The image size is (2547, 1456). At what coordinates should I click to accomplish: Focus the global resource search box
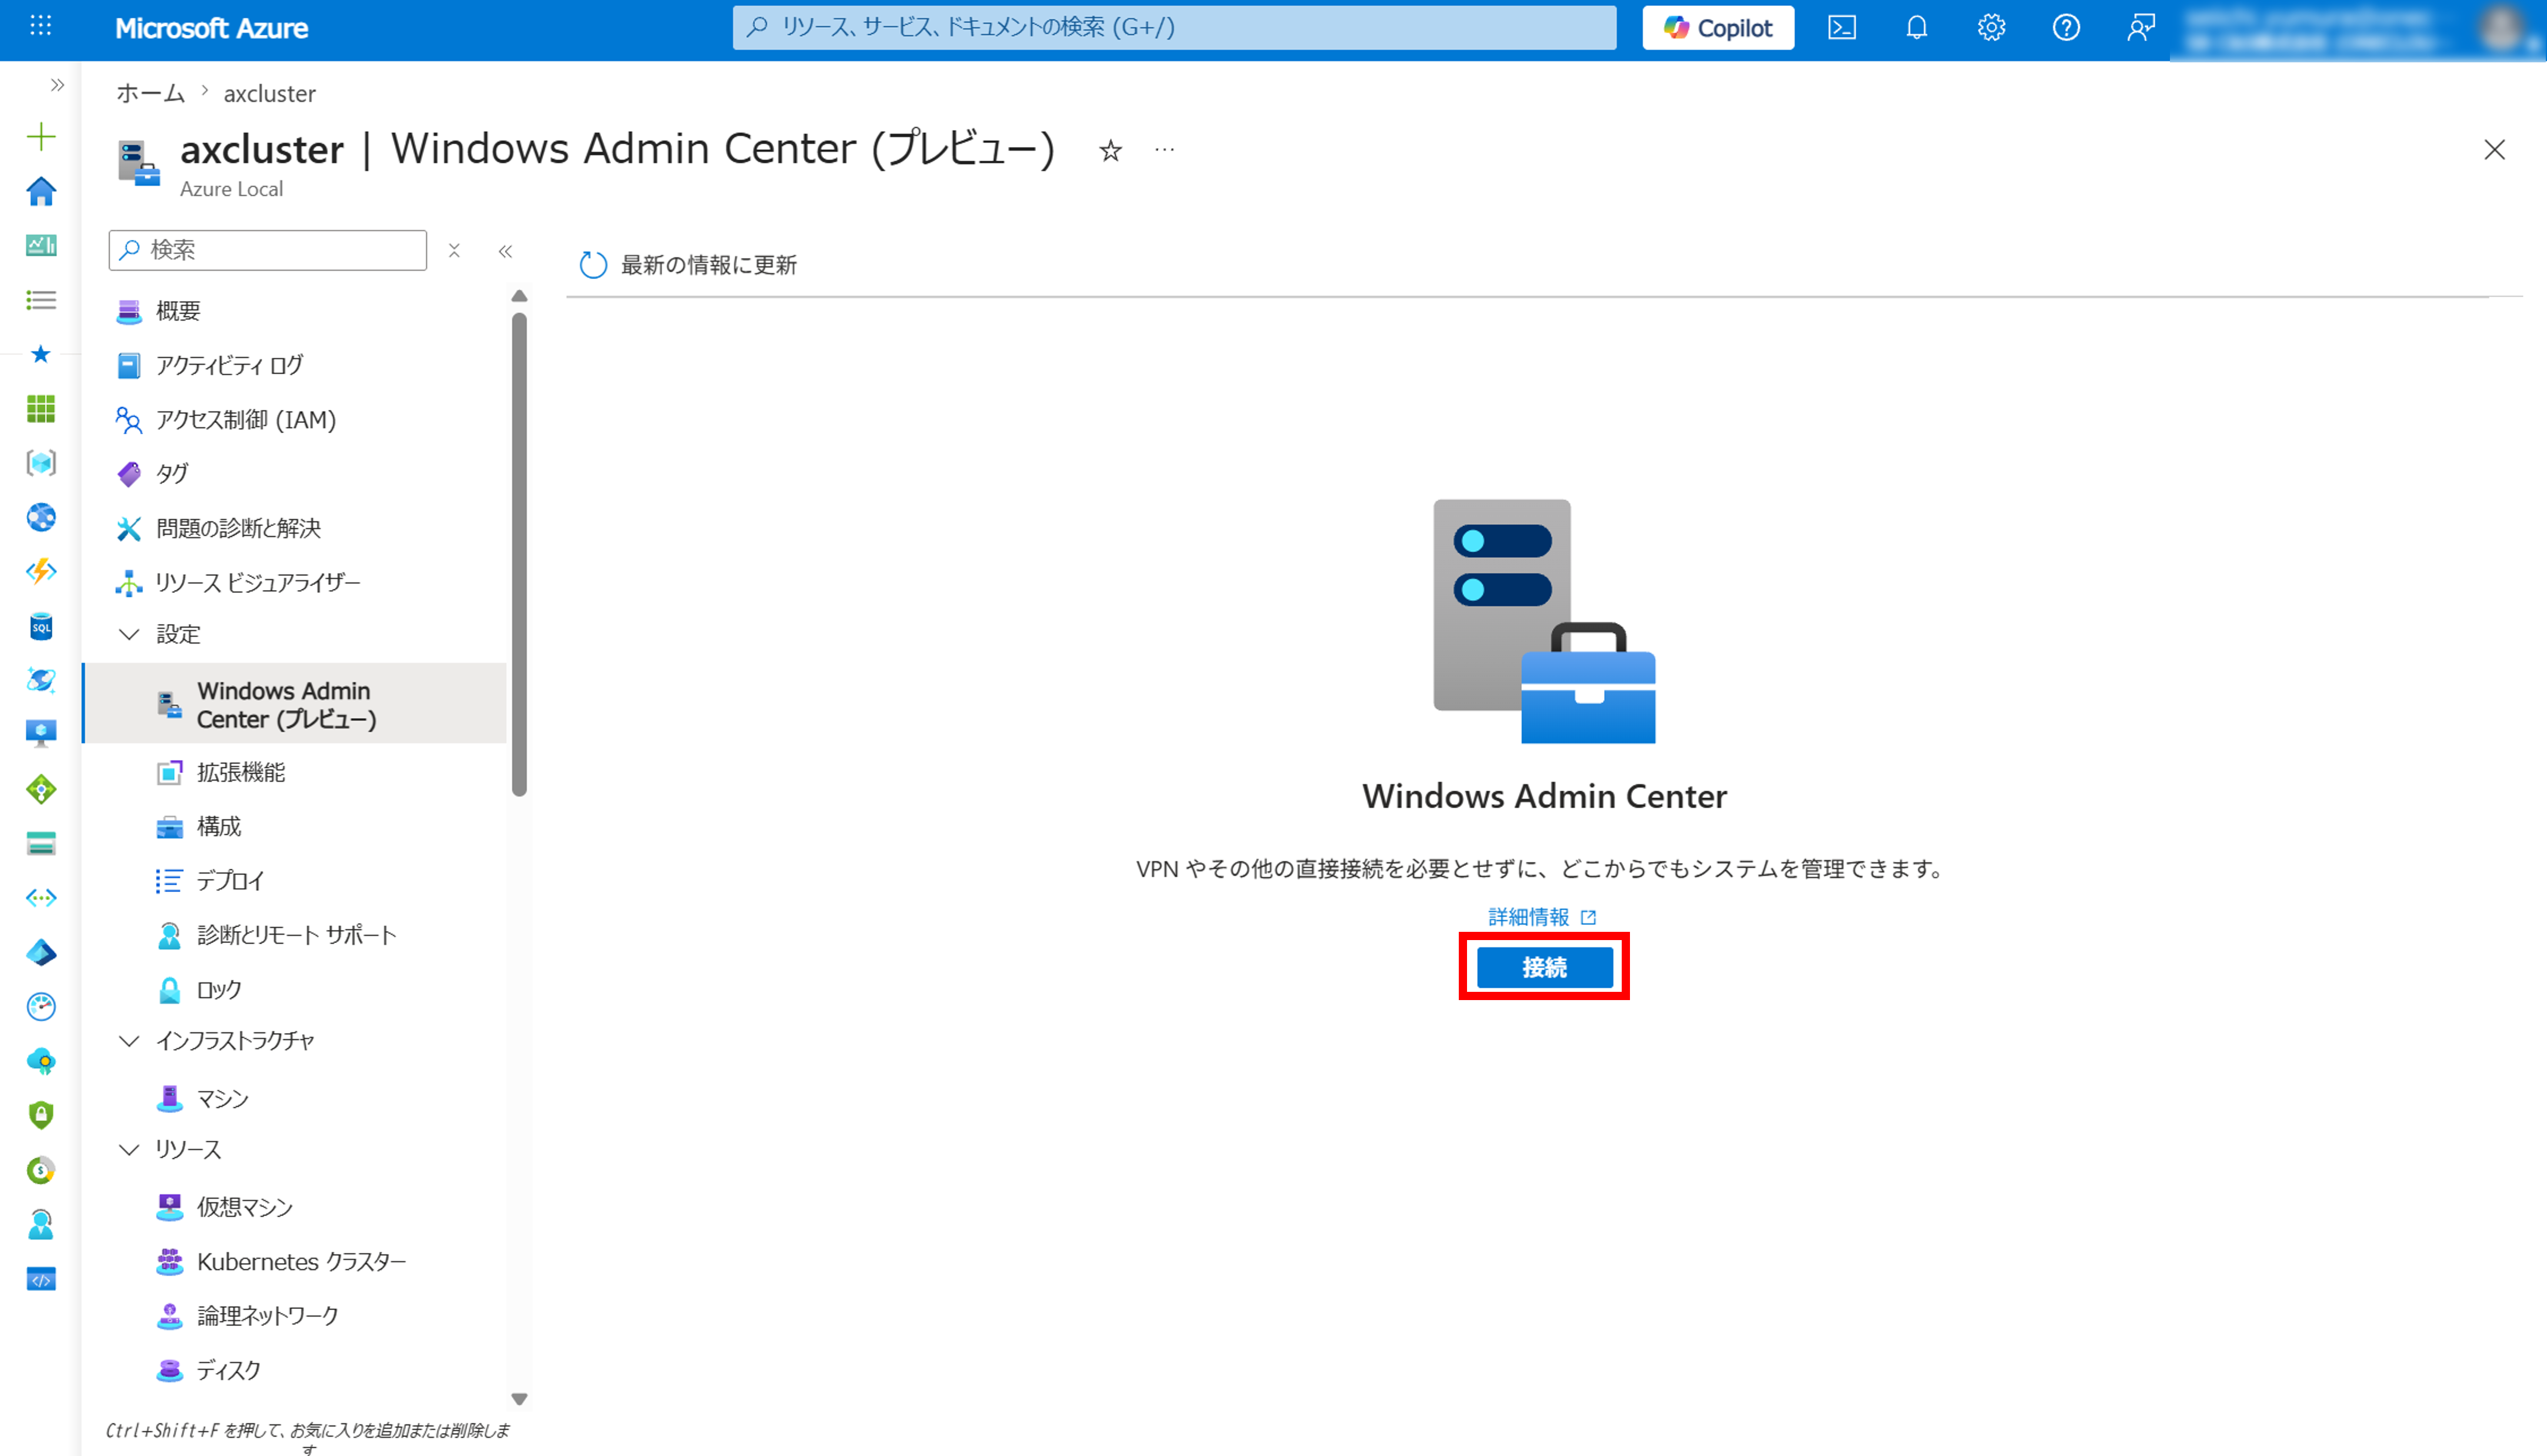pos(1175,27)
